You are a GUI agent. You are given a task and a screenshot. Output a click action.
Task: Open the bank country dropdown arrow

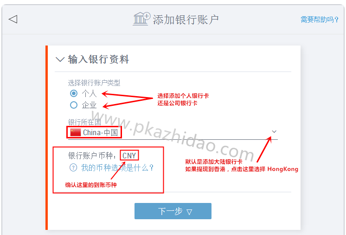[274, 131]
